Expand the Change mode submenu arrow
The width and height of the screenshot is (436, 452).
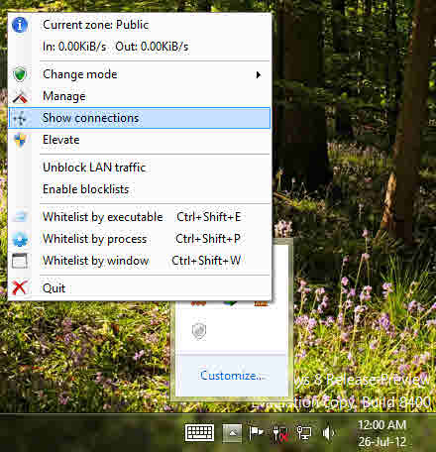[259, 74]
